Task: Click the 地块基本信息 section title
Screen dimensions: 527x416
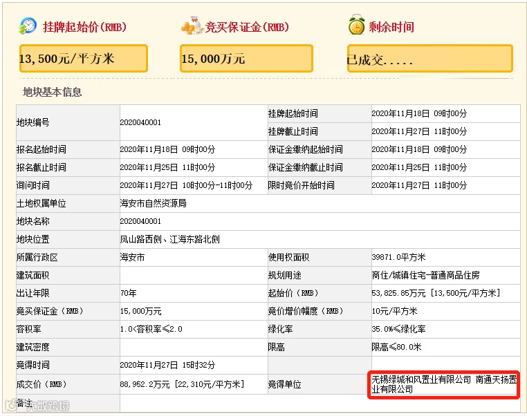Action: 52,92
